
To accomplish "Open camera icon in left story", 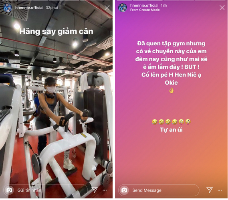I will pyautogui.click(x=9, y=190).
